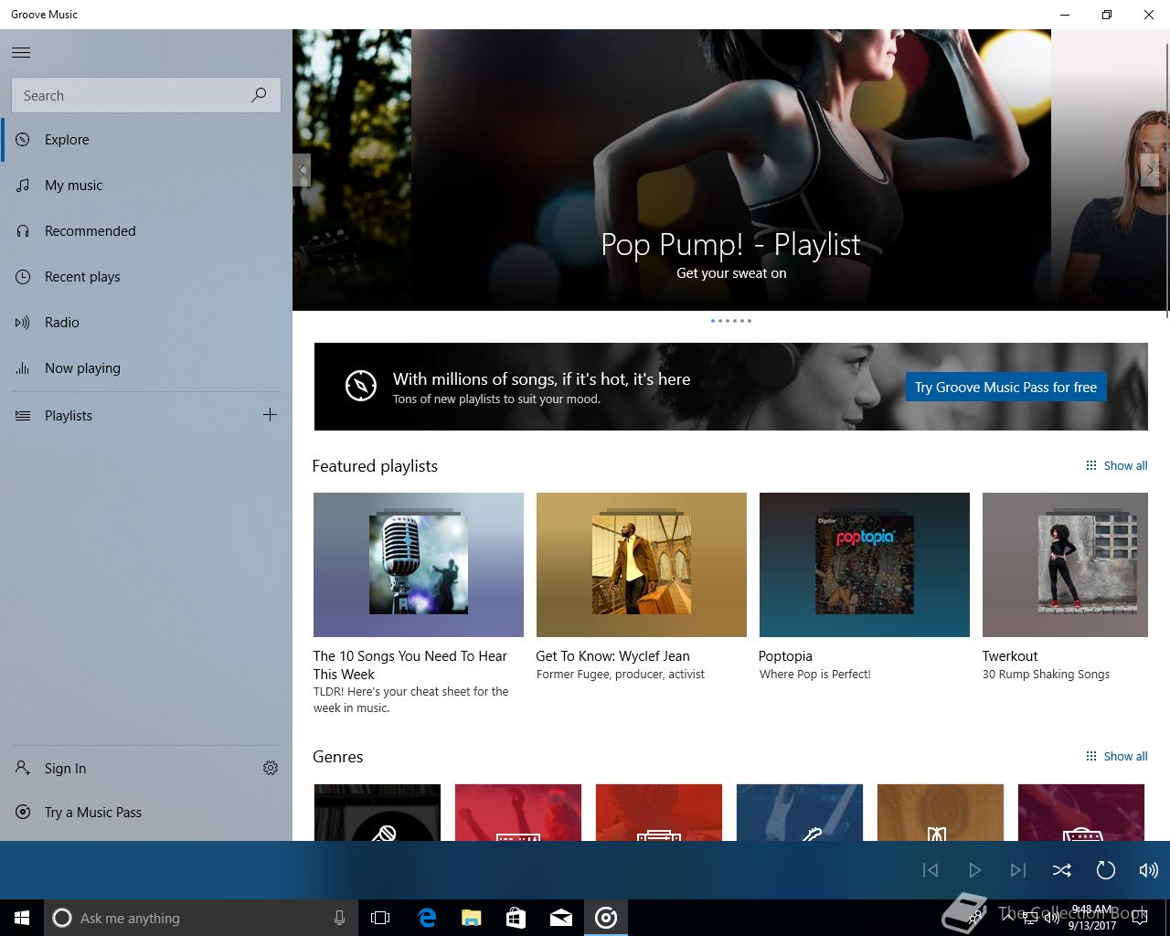The height and width of the screenshot is (936, 1170).
Task: Open the volume control
Action: (x=1149, y=870)
